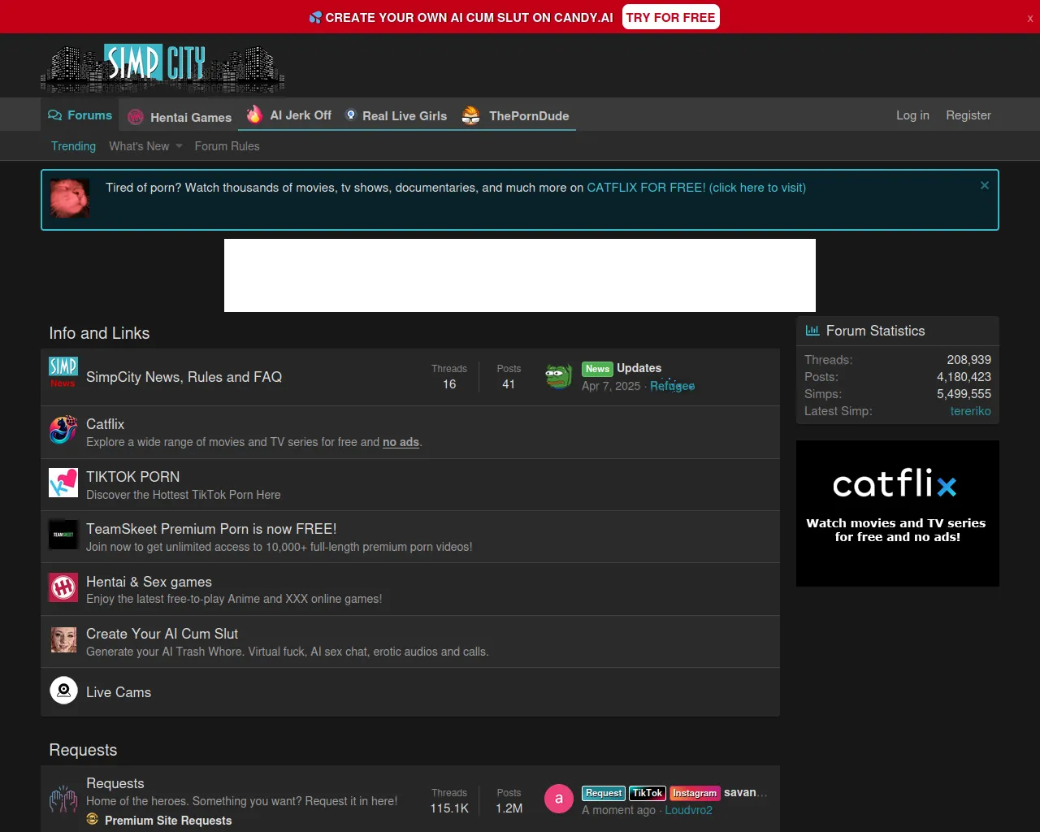Click the Live Cams webcam icon
The image size is (1040, 832).
click(63, 691)
